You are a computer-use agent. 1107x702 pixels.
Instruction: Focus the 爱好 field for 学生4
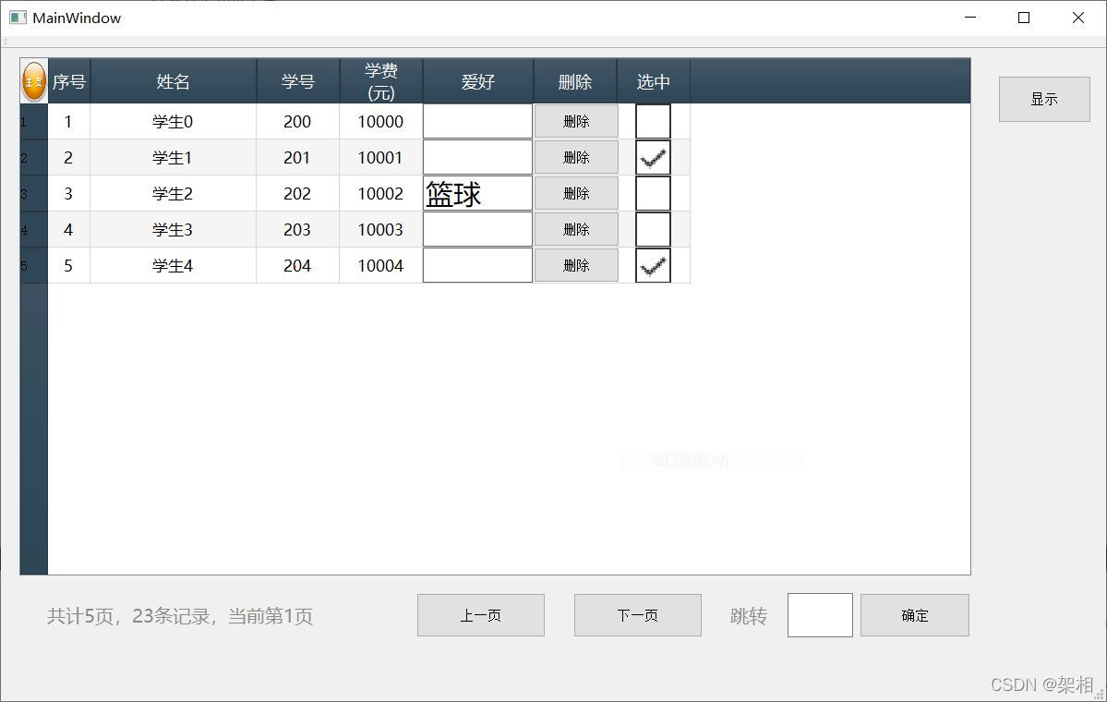coord(477,265)
